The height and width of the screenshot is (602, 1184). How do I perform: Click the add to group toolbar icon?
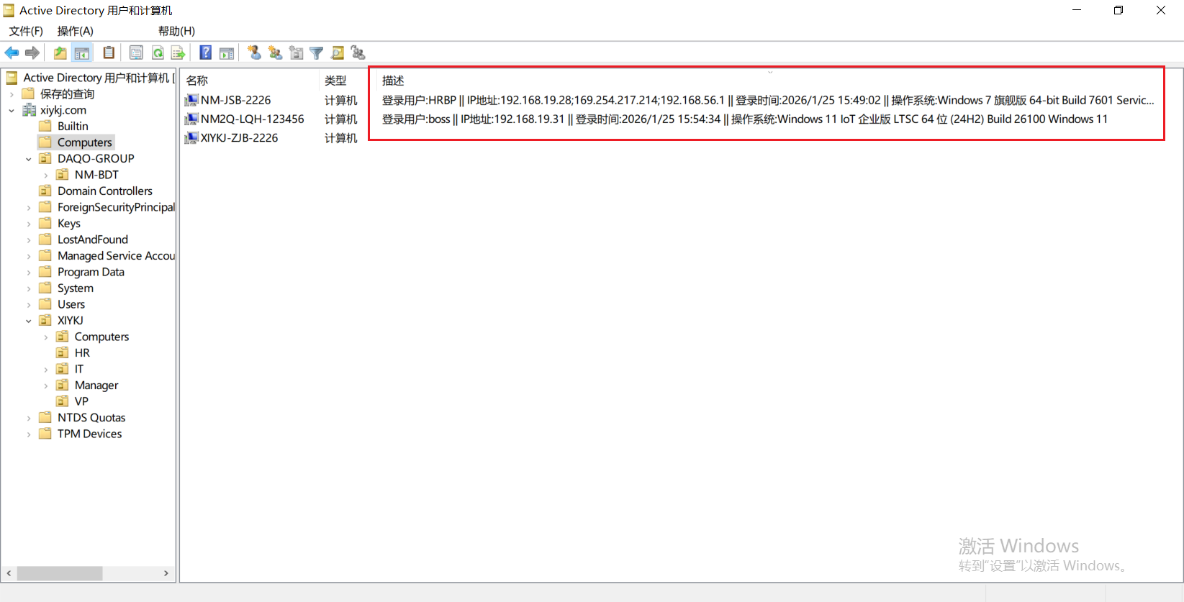[358, 53]
